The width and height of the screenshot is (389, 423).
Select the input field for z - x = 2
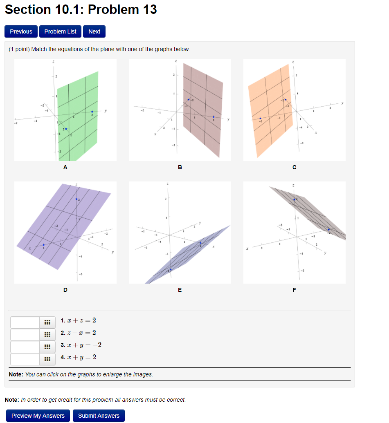pos(25,335)
